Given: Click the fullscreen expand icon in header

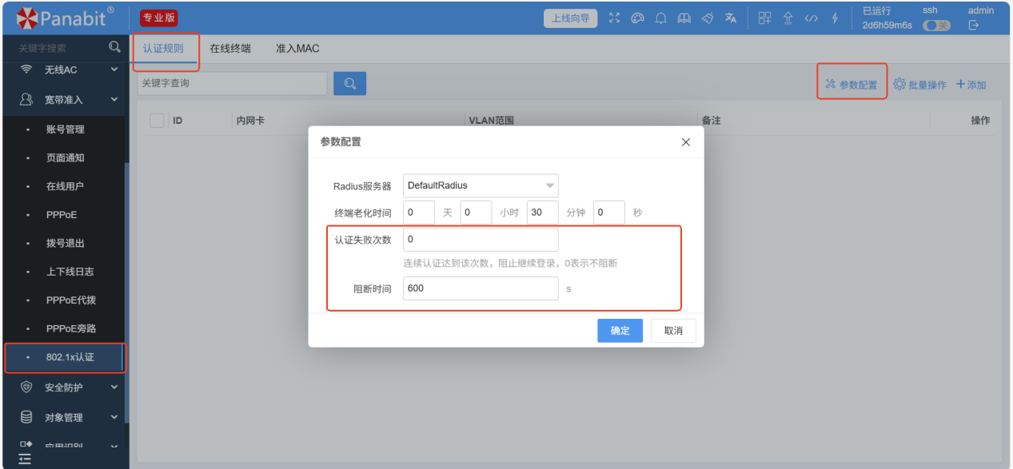Looking at the screenshot, I should (614, 18).
